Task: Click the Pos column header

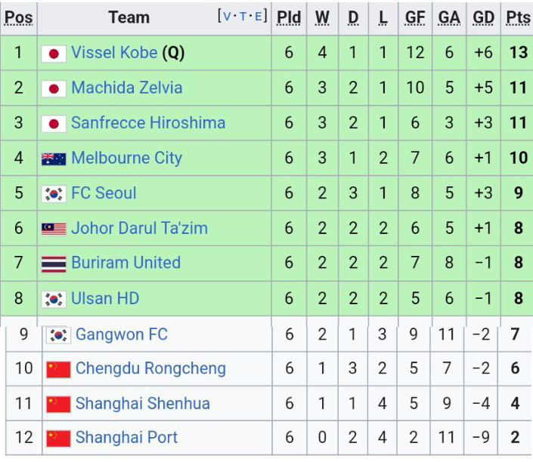Action: point(18,17)
